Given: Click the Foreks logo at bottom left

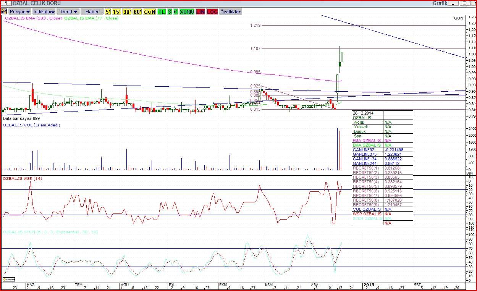Looking at the screenshot, I should 8,279.
